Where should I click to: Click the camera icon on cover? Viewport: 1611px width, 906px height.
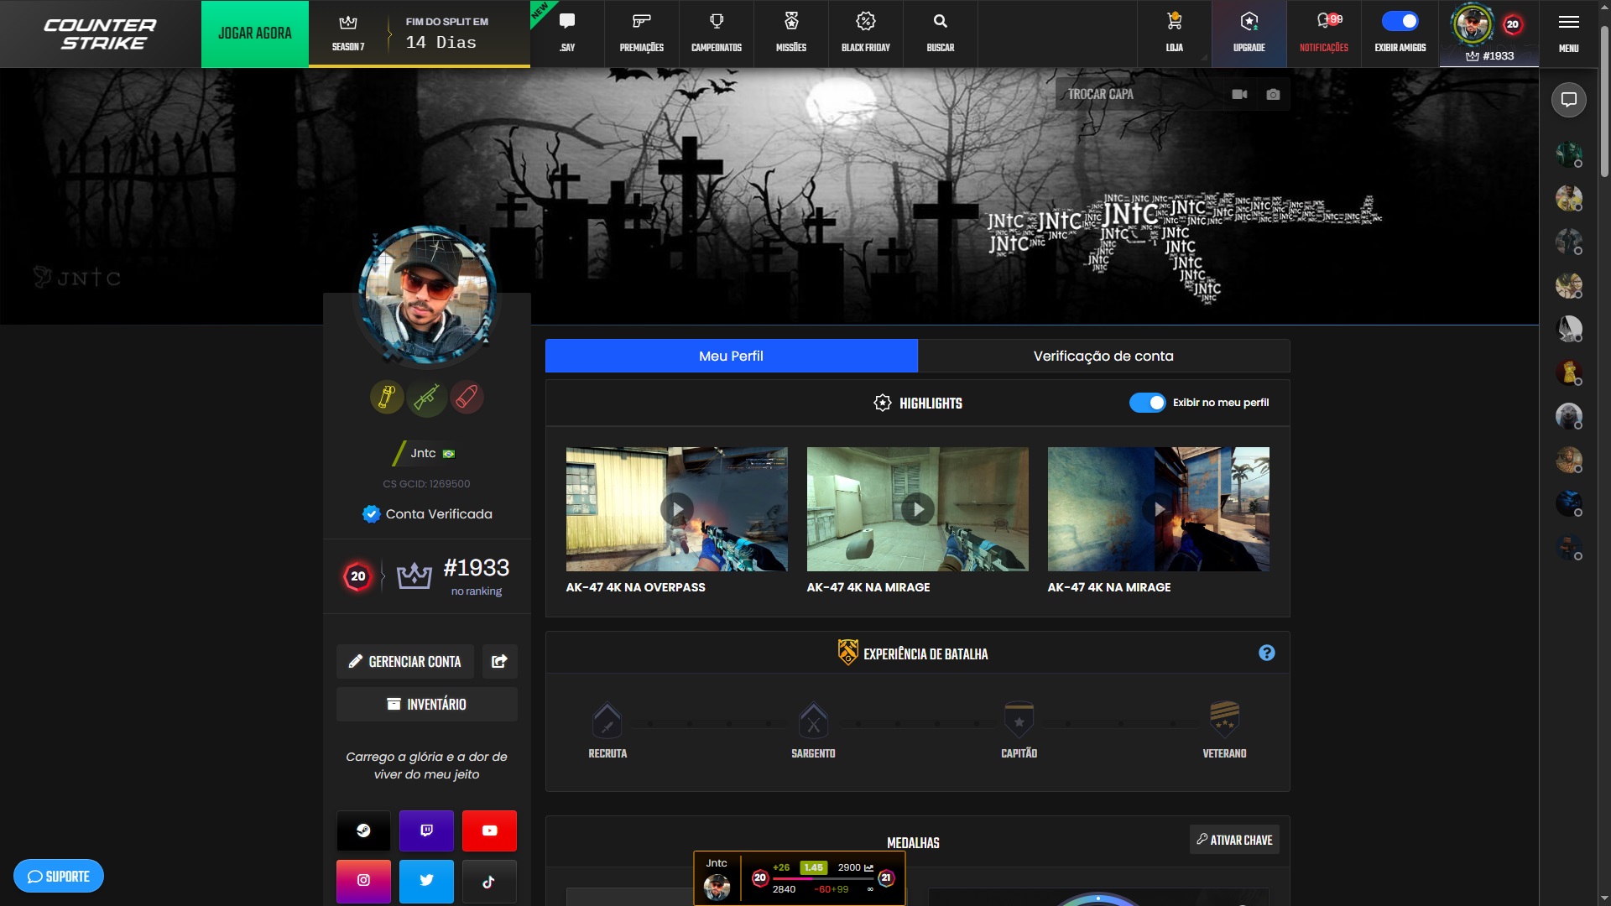pos(1273,94)
